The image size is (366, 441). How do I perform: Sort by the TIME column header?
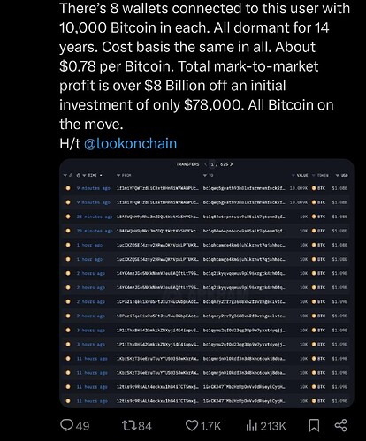pos(92,175)
